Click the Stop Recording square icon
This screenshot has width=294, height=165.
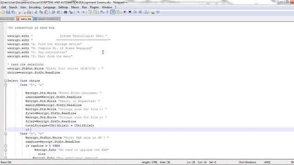coord(130,12)
